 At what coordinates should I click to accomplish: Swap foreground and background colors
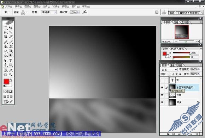pos(11,80)
